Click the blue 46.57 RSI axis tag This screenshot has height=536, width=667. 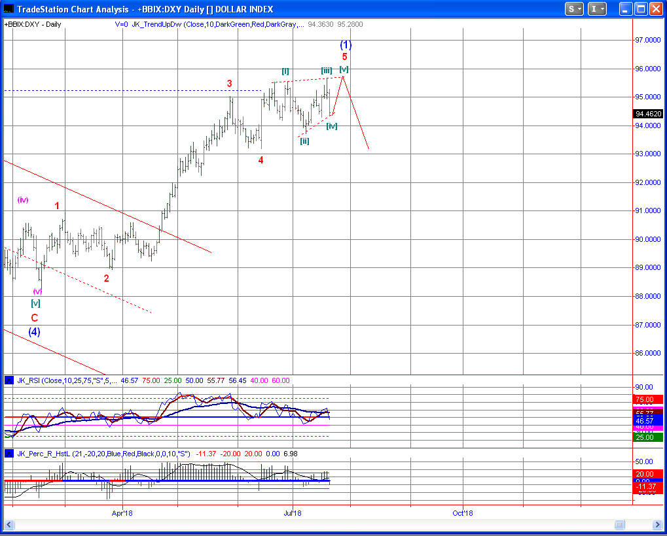648,421
